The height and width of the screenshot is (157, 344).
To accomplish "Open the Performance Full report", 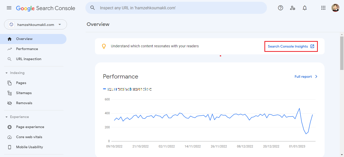I will (x=306, y=76).
